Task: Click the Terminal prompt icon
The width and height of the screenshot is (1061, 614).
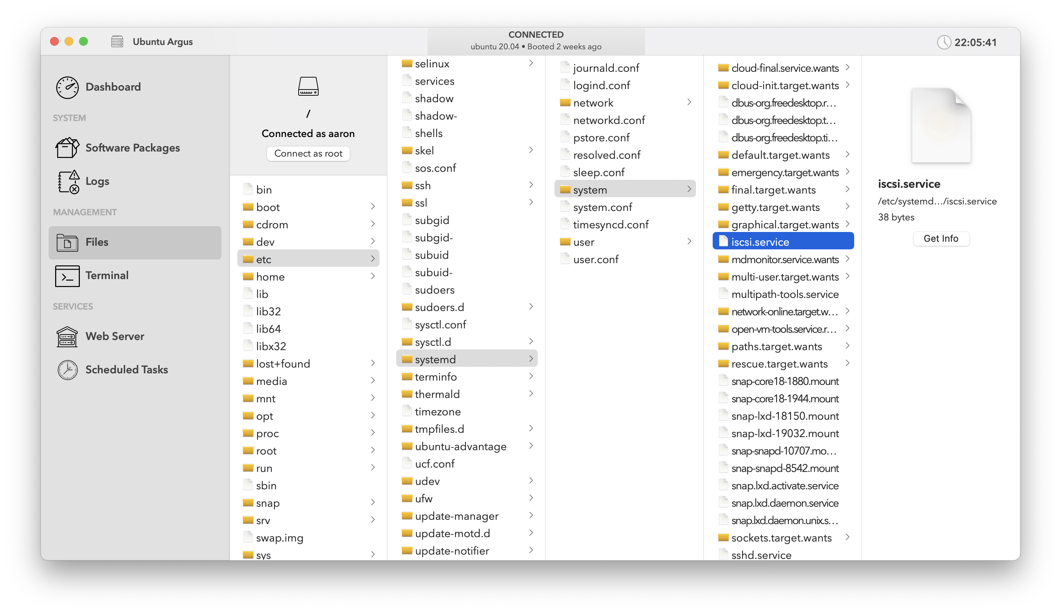Action: tap(67, 275)
